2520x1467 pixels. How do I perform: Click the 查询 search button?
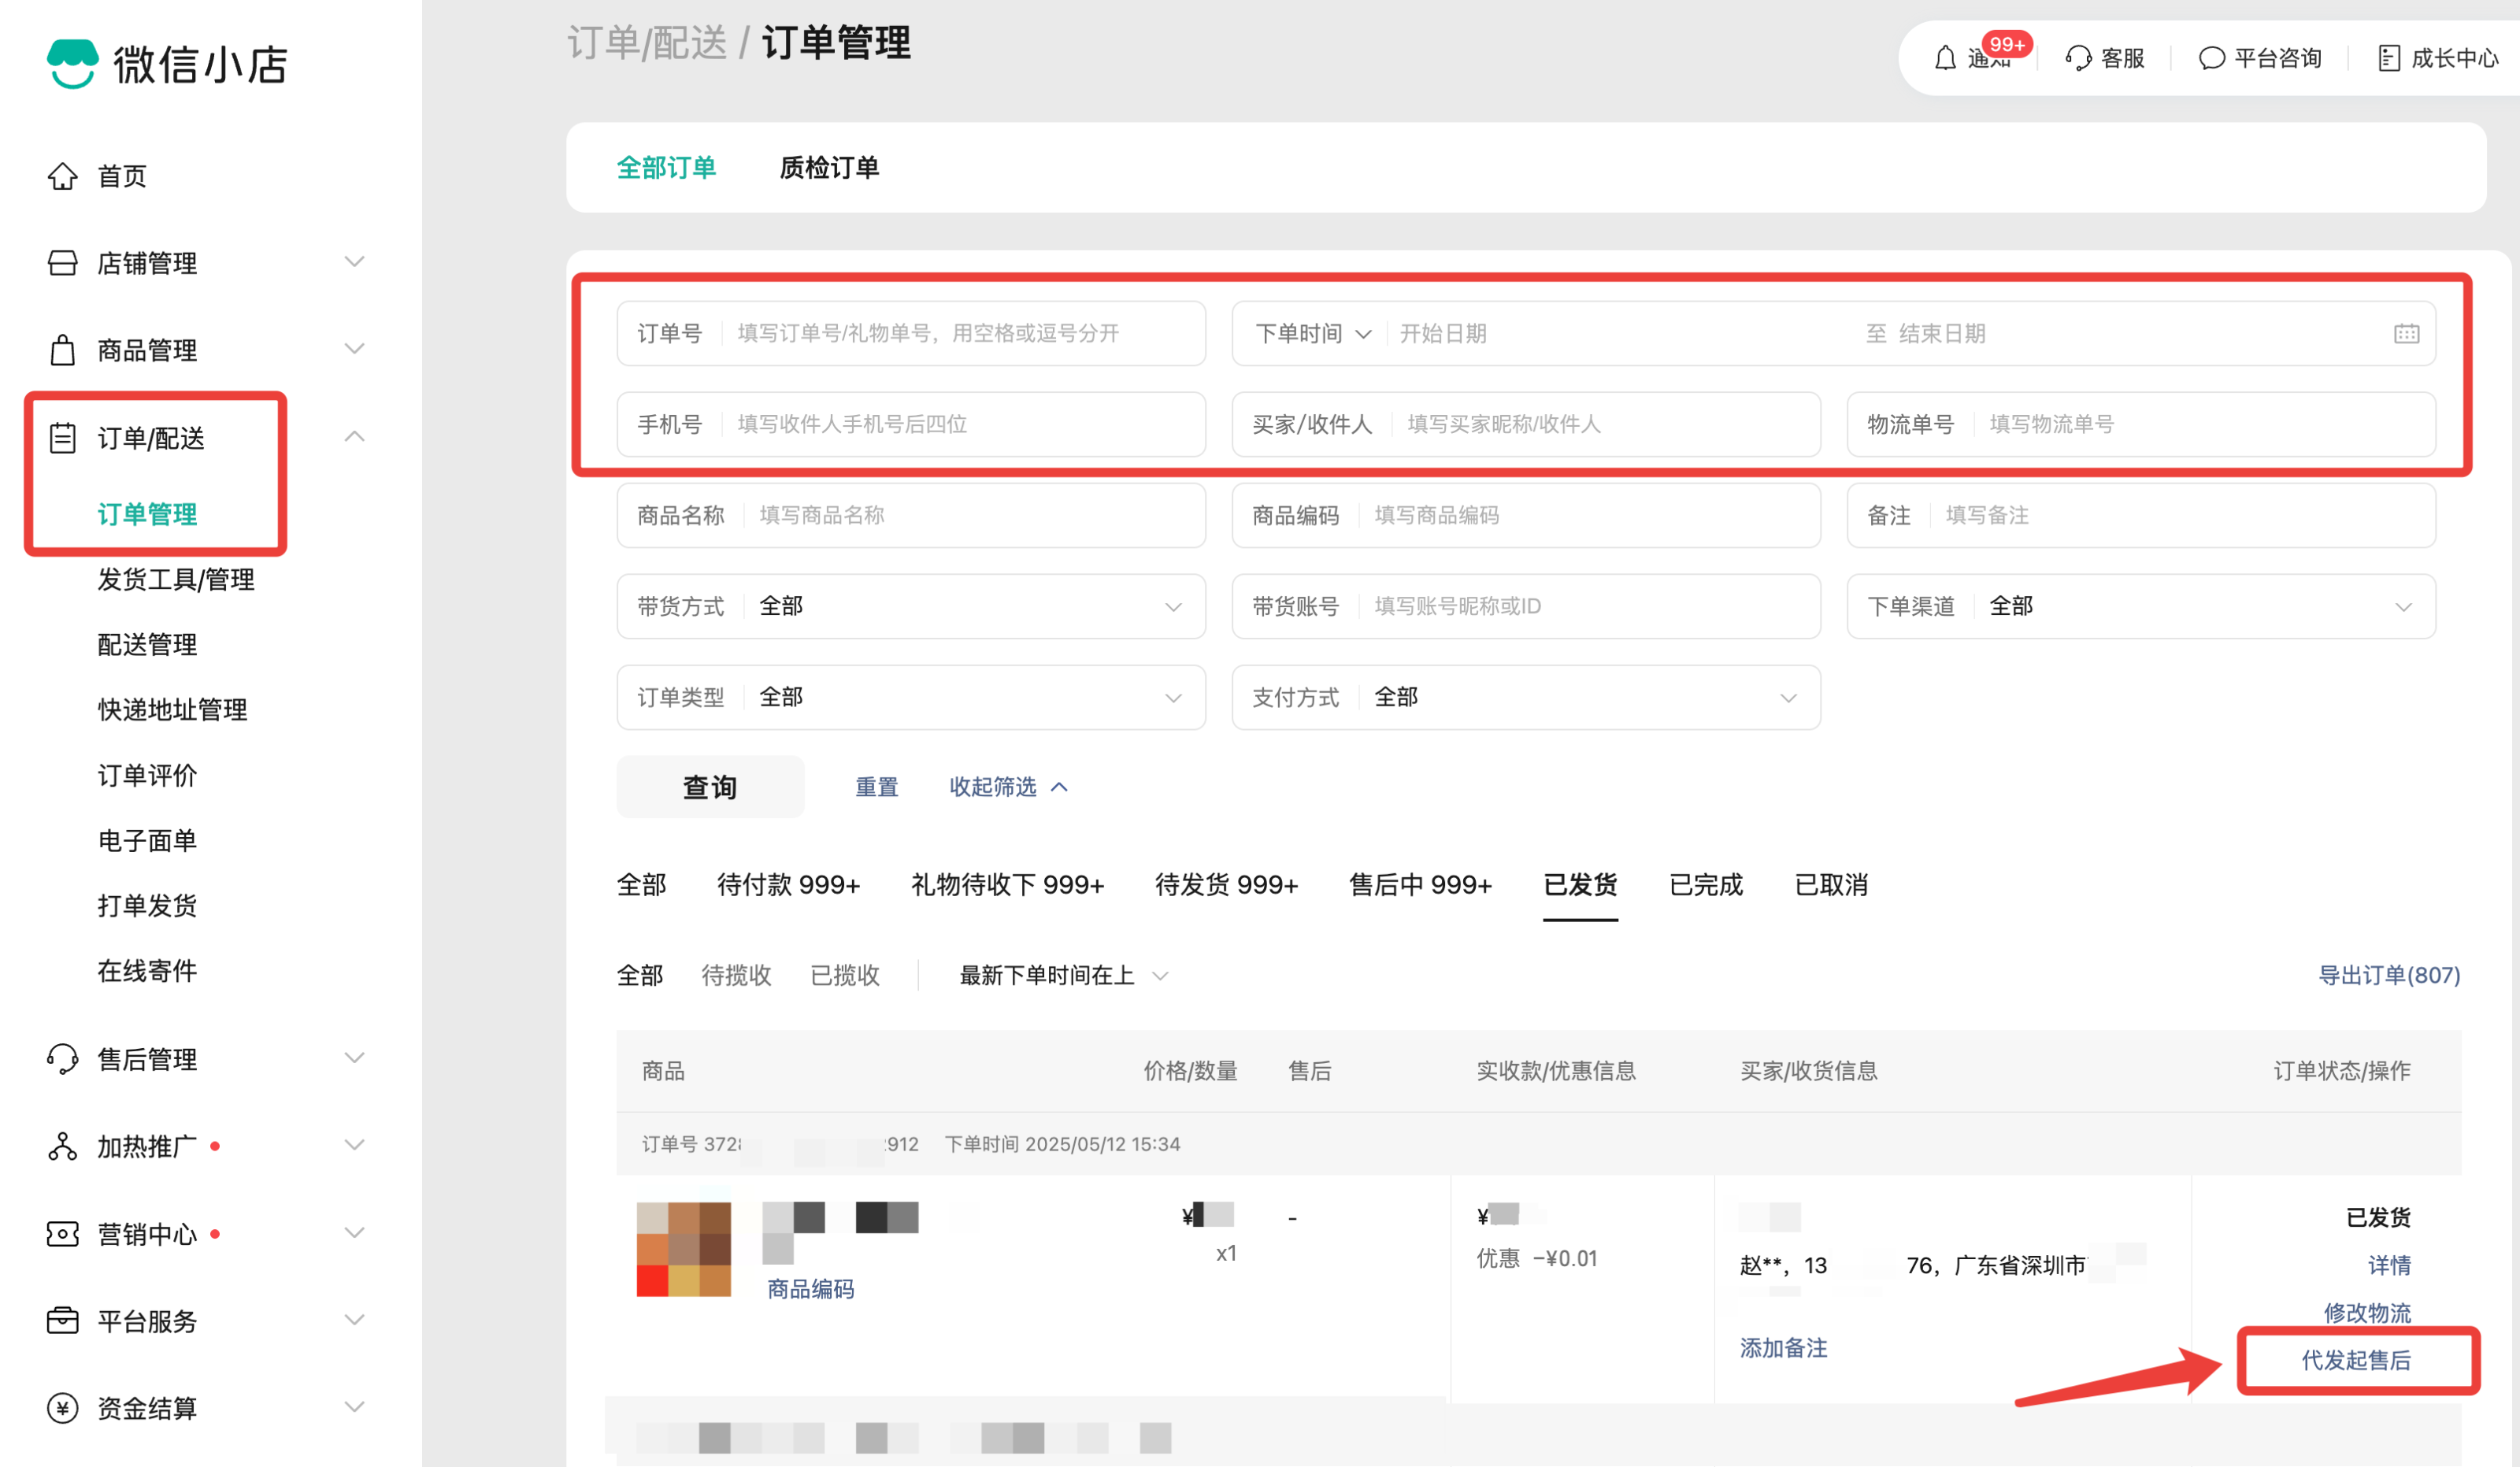(710, 787)
